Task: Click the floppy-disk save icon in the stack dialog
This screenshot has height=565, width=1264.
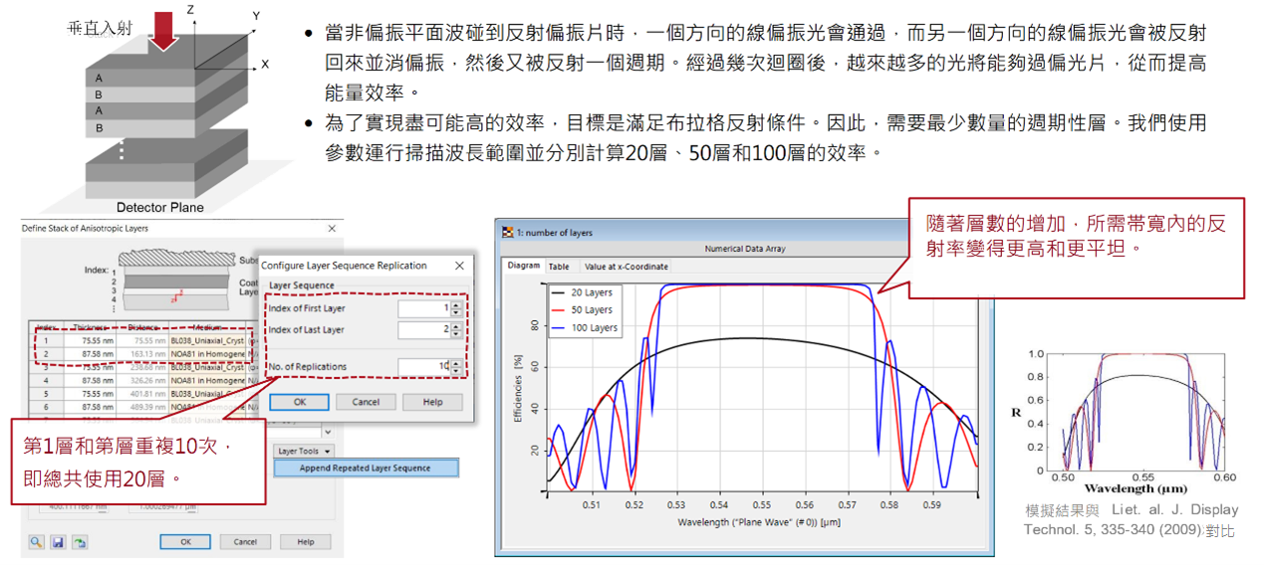Action: [58, 542]
